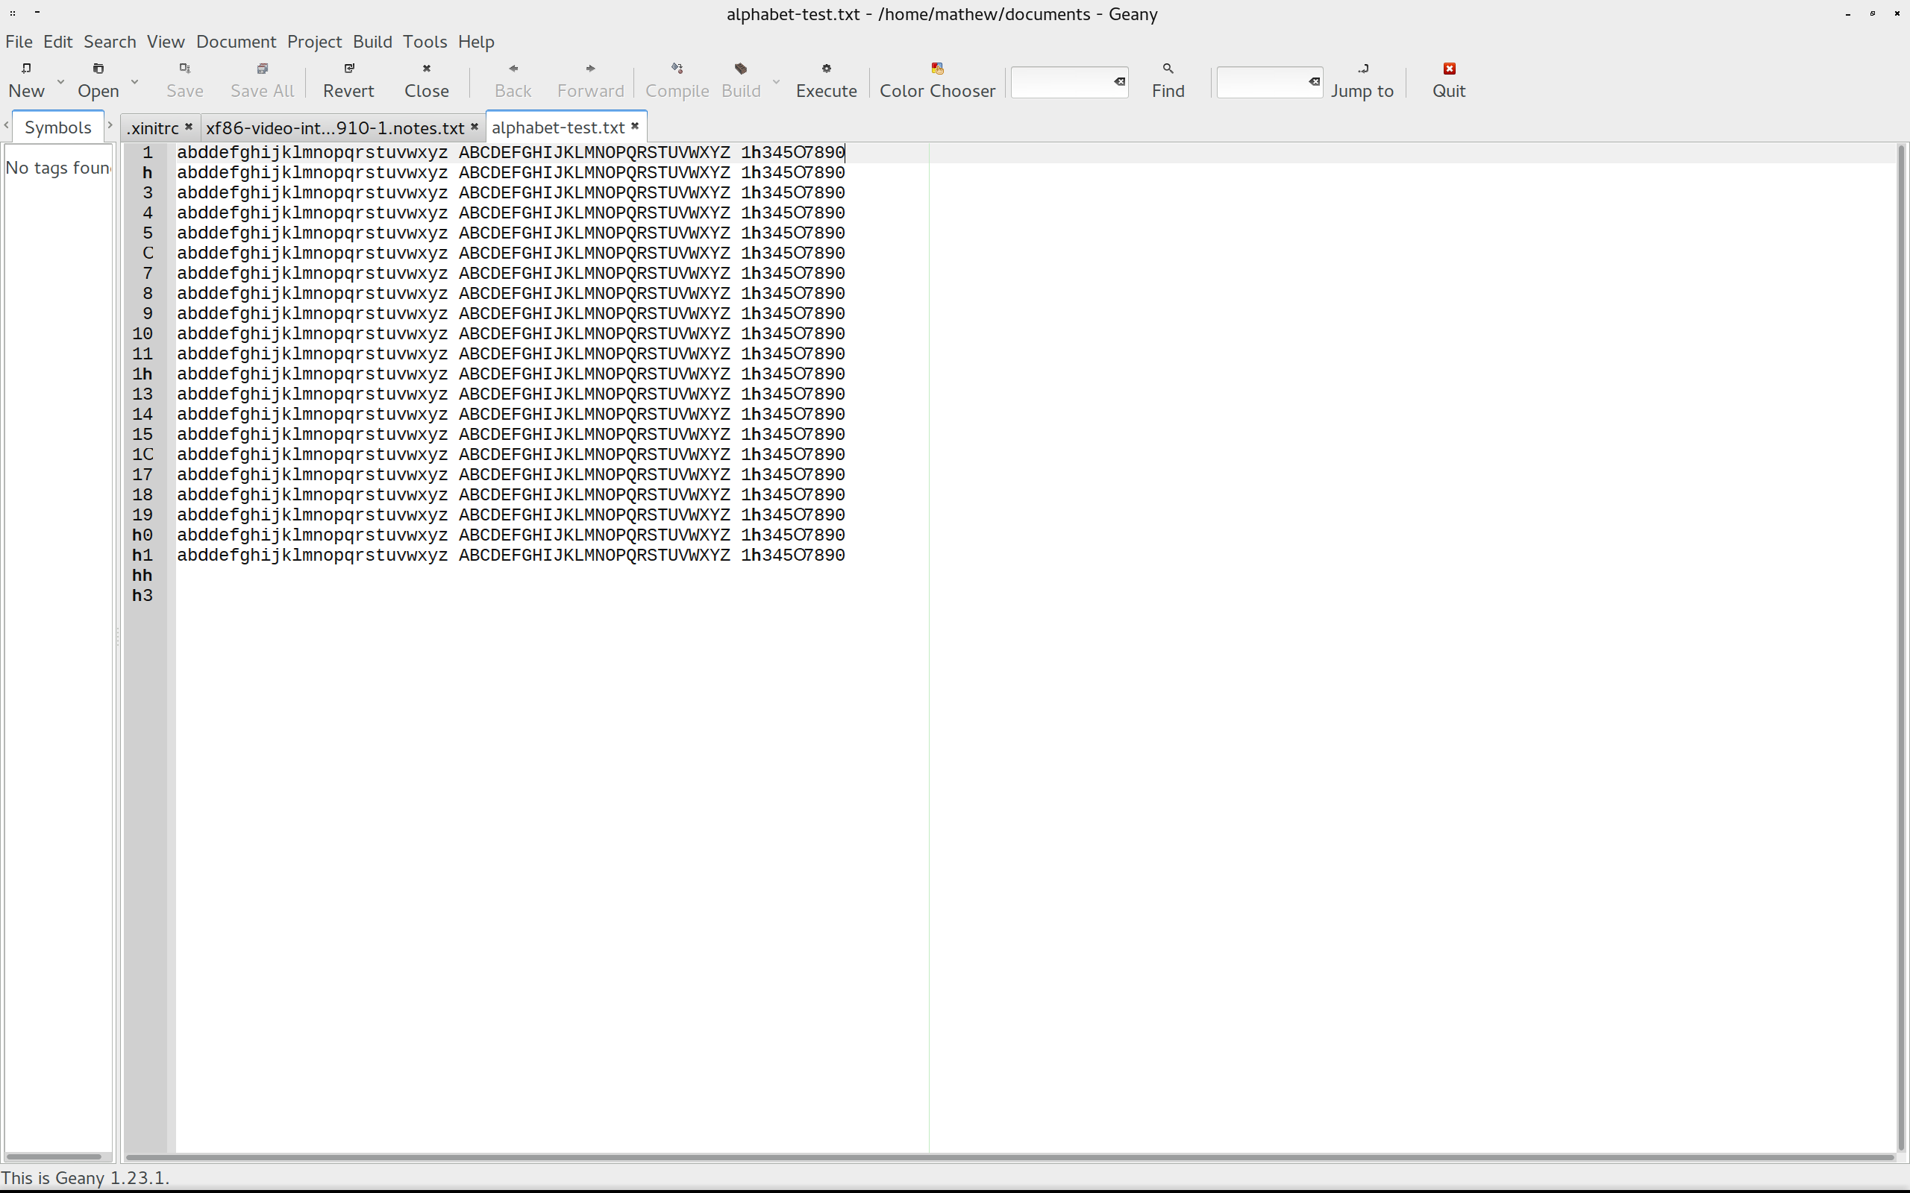The width and height of the screenshot is (1910, 1193).
Task: Click the Execute gear icon
Action: (826, 69)
